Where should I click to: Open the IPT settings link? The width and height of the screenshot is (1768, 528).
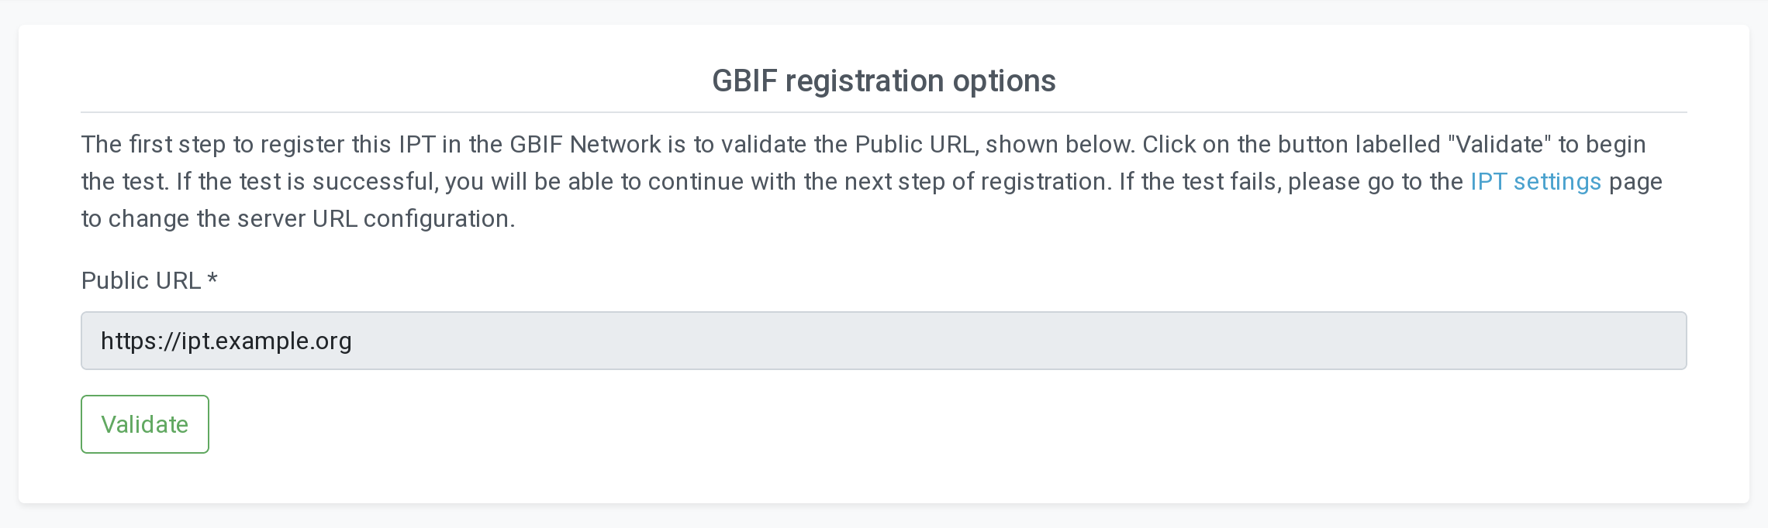click(x=1535, y=182)
